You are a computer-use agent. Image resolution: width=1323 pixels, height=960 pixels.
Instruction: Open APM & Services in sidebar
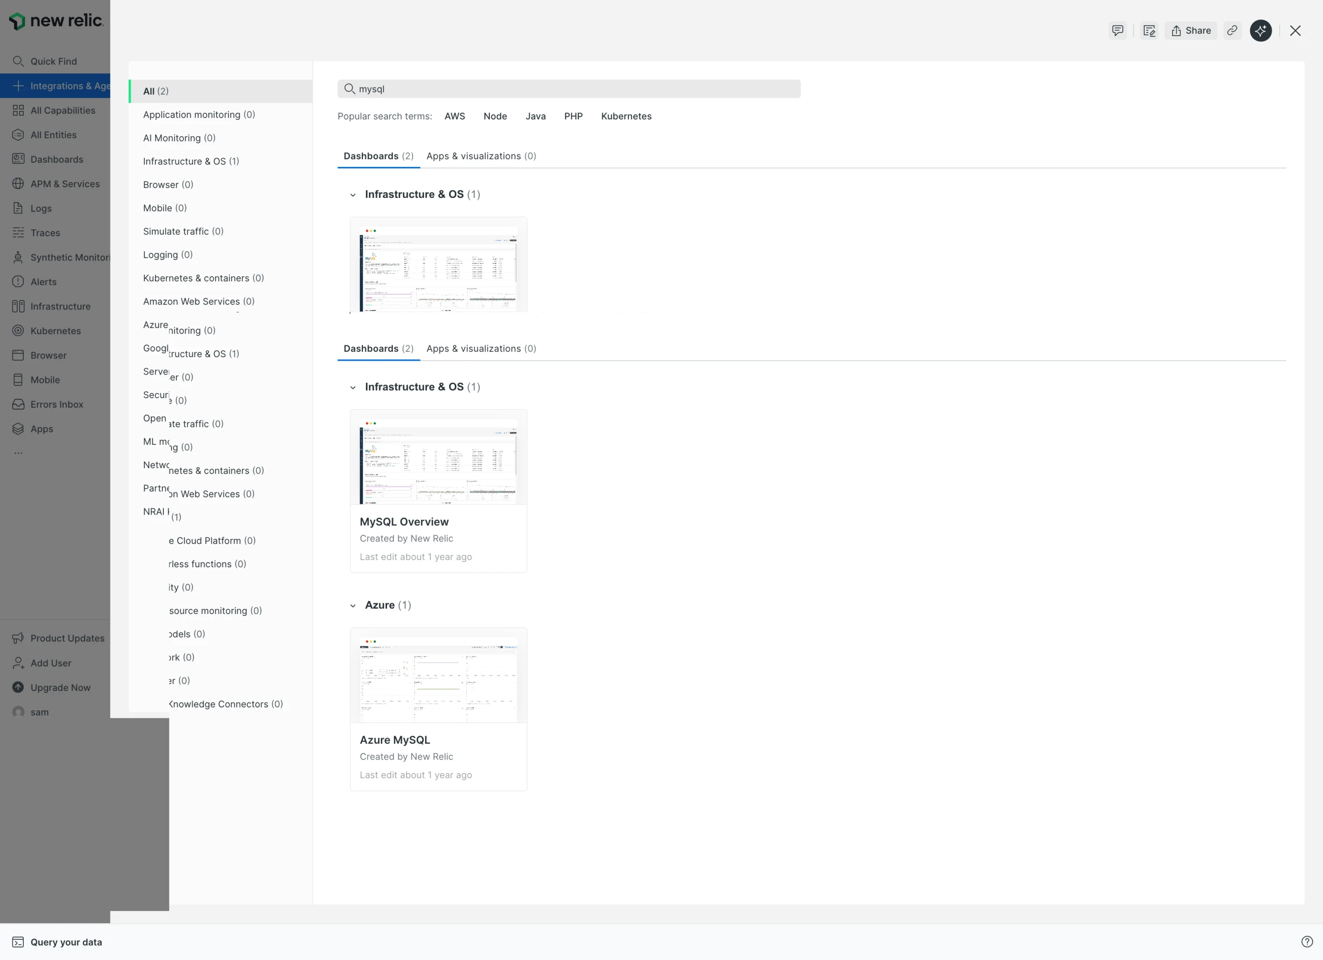55,184
